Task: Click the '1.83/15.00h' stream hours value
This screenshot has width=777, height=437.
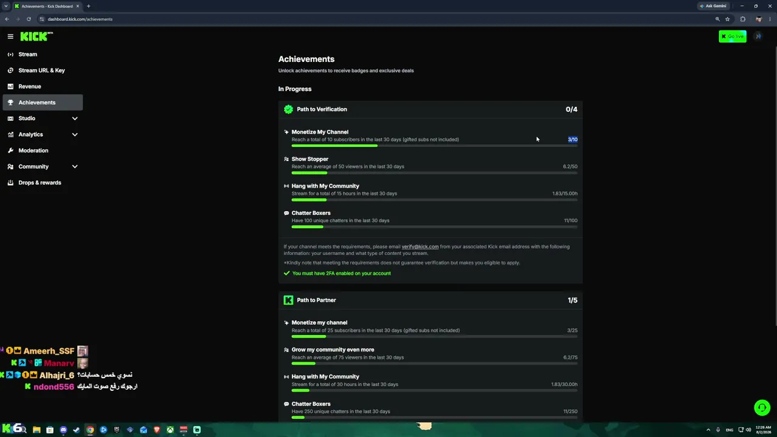Action: coord(565,194)
